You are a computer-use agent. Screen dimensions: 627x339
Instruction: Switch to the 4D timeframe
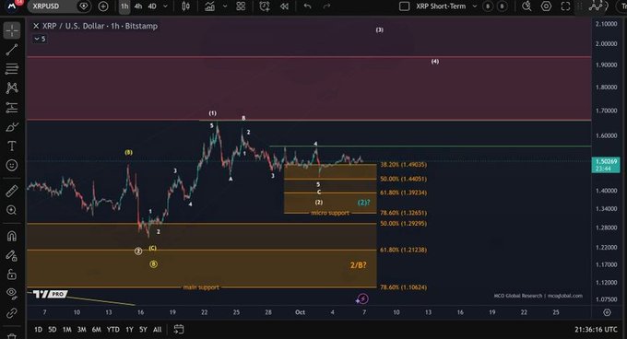click(152, 6)
